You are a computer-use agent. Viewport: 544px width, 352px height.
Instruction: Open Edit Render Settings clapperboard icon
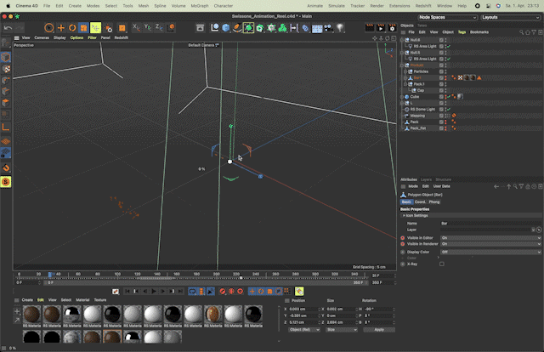tap(392, 28)
